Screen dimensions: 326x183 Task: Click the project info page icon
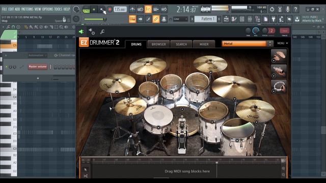pyautogui.click(x=265, y=19)
